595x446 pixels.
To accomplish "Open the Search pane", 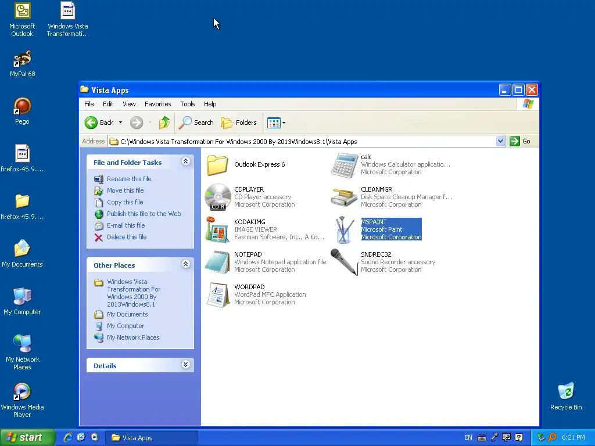I will click(196, 123).
